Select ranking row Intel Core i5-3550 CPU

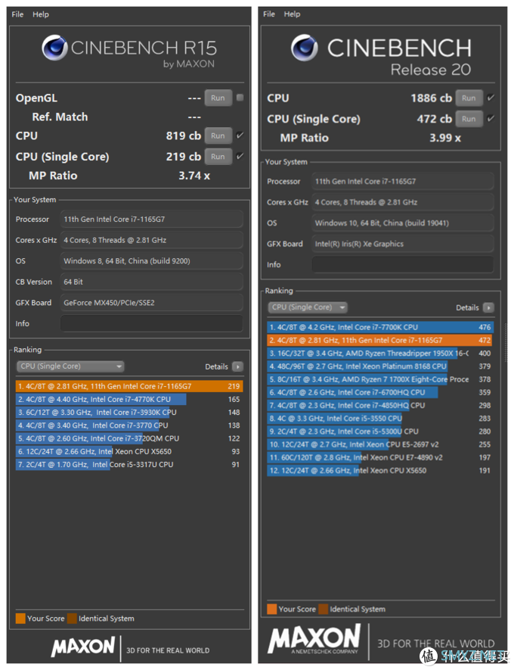click(x=380, y=419)
